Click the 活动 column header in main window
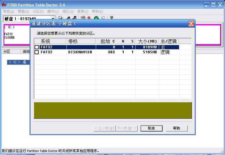Viewport: 225px width, 155px height. [x=25, y=52]
